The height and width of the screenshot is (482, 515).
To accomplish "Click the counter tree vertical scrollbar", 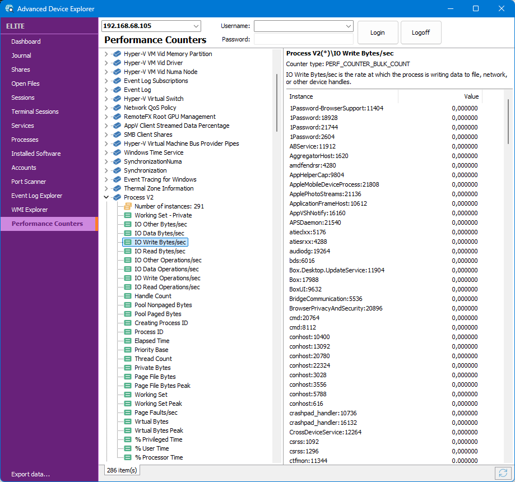I will pos(277,103).
